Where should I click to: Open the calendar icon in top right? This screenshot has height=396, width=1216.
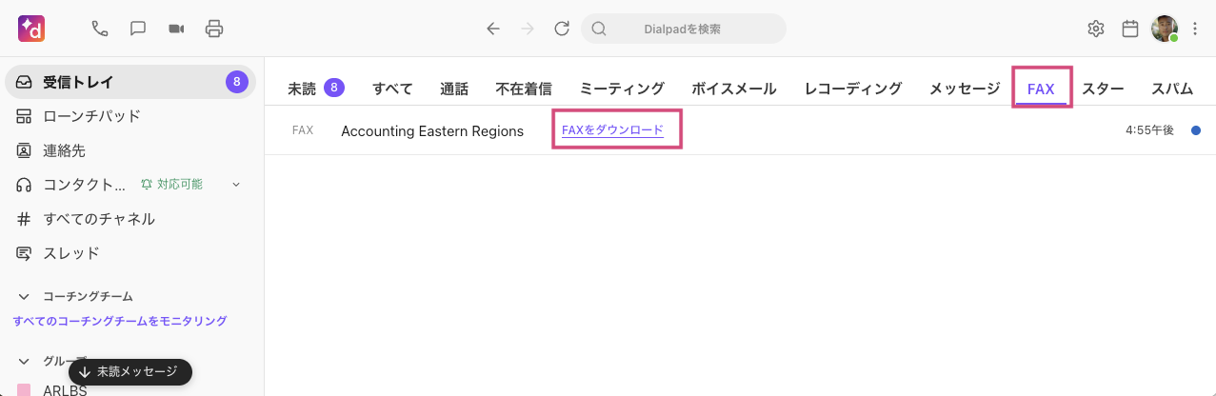coord(1130,29)
